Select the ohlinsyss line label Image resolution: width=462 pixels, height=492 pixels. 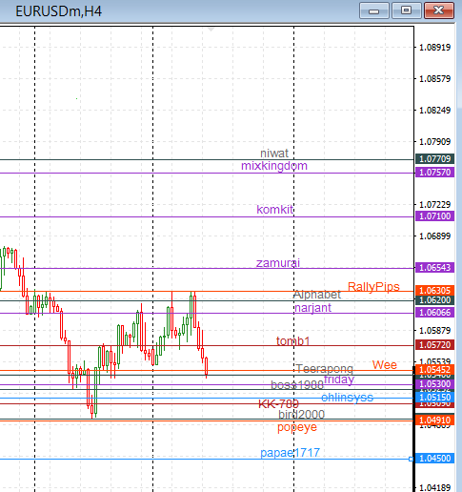coord(347,398)
